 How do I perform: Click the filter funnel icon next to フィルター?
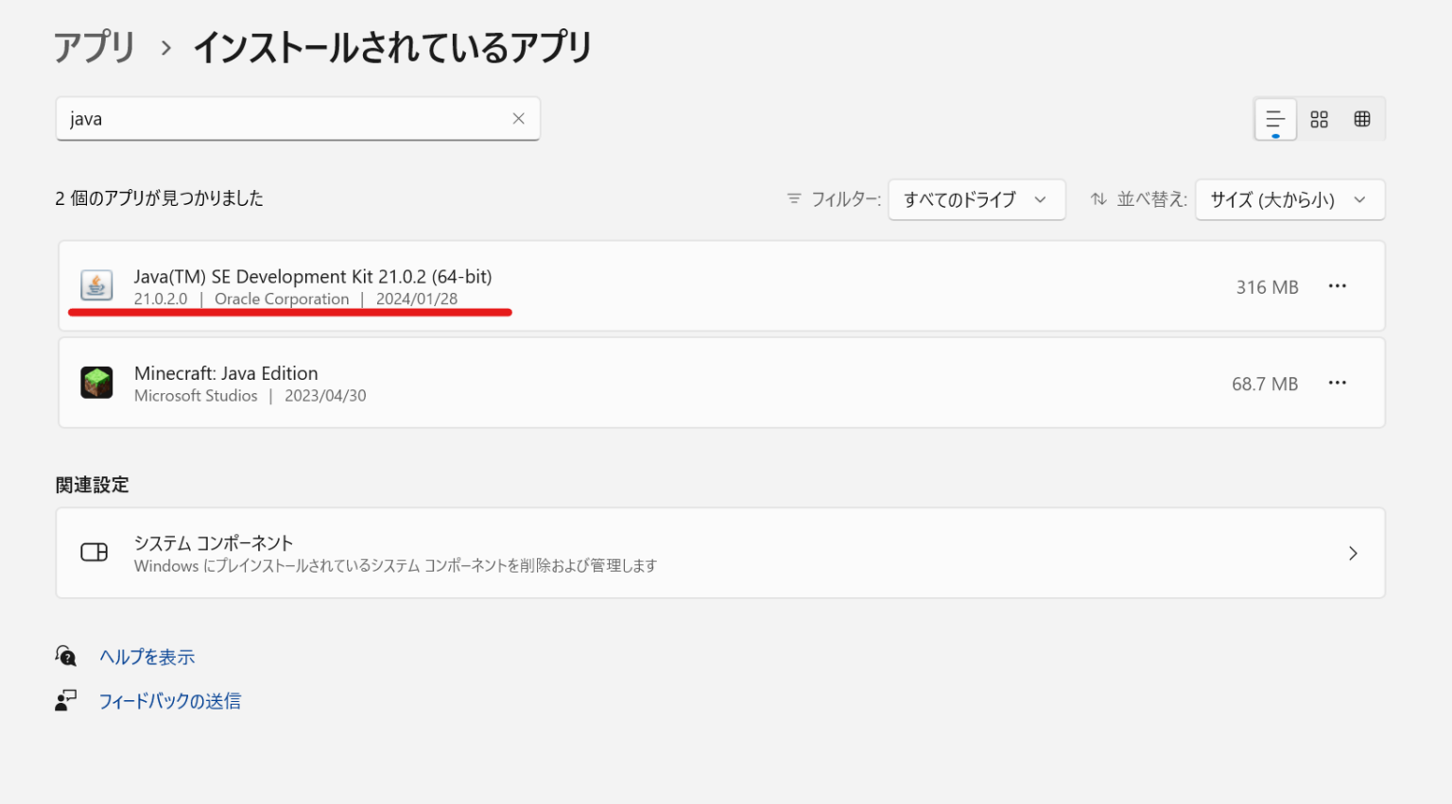pyautogui.click(x=793, y=199)
